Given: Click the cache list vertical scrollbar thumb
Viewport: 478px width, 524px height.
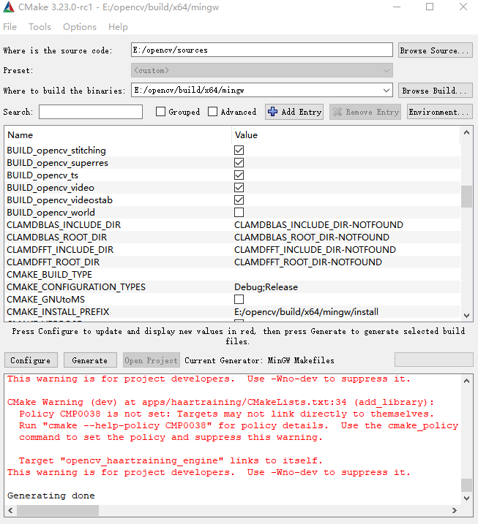Looking at the screenshot, I should [x=466, y=197].
